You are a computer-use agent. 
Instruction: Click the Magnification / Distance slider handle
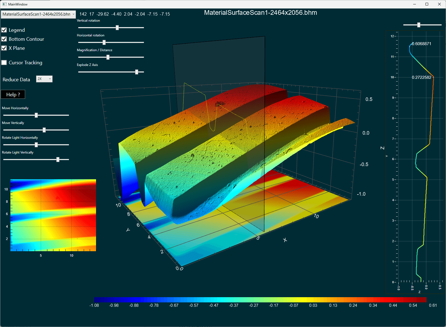click(108, 57)
